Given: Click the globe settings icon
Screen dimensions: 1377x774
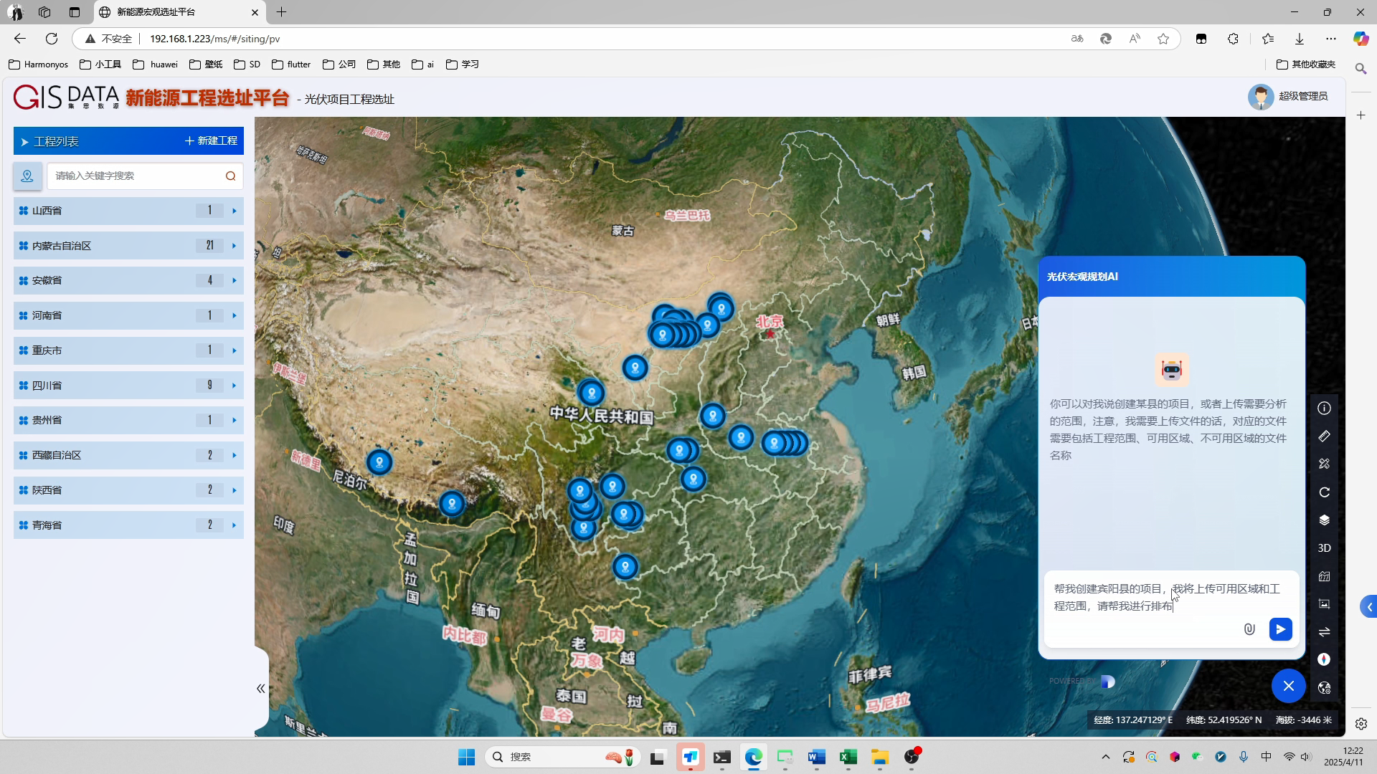Looking at the screenshot, I should pyautogui.click(x=1324, y=688).
